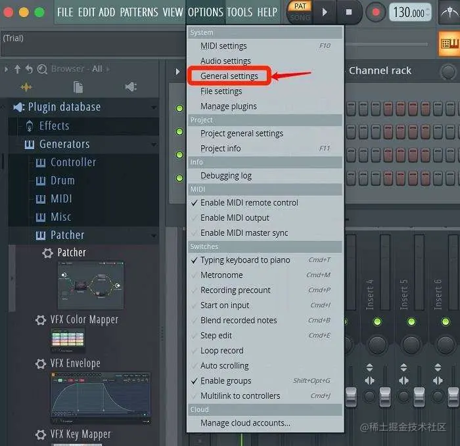Turn the Channel rack swing knob
Image resolution: width=460 pixels, height=446 pixels.
click(448, 71)
